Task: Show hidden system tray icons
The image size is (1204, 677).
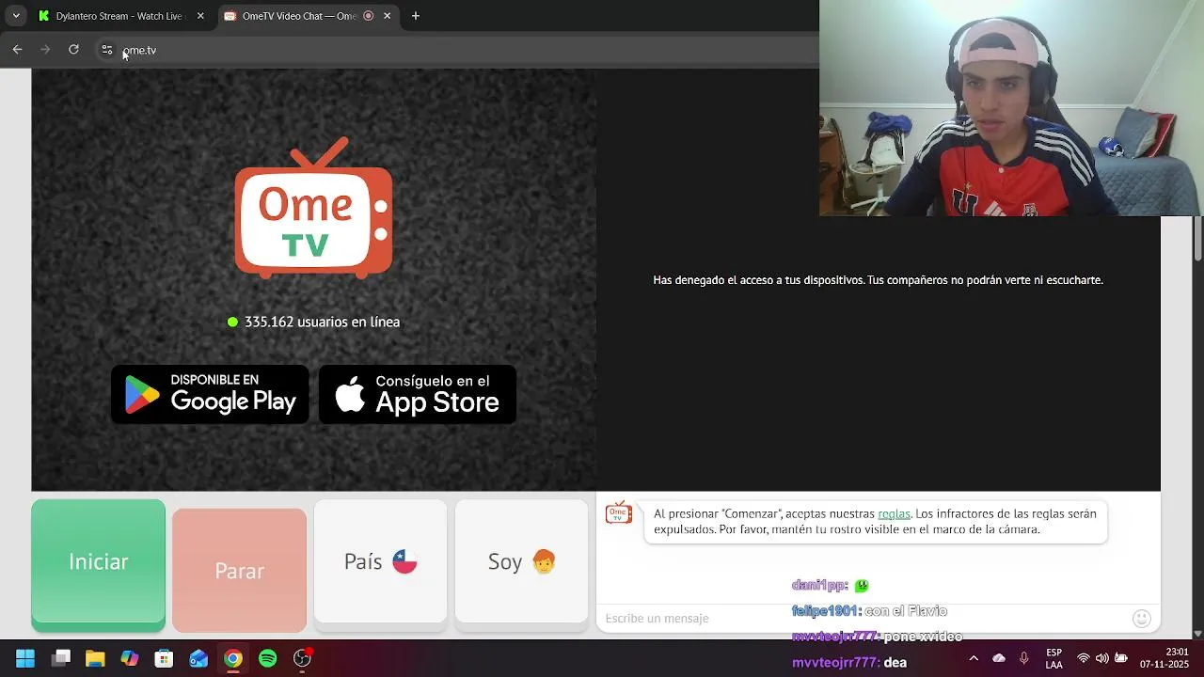Action: click(974, 659)
